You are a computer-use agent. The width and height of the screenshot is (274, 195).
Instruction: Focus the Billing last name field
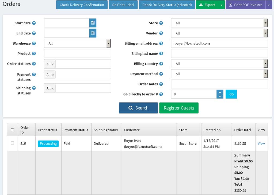click(219, 53)
